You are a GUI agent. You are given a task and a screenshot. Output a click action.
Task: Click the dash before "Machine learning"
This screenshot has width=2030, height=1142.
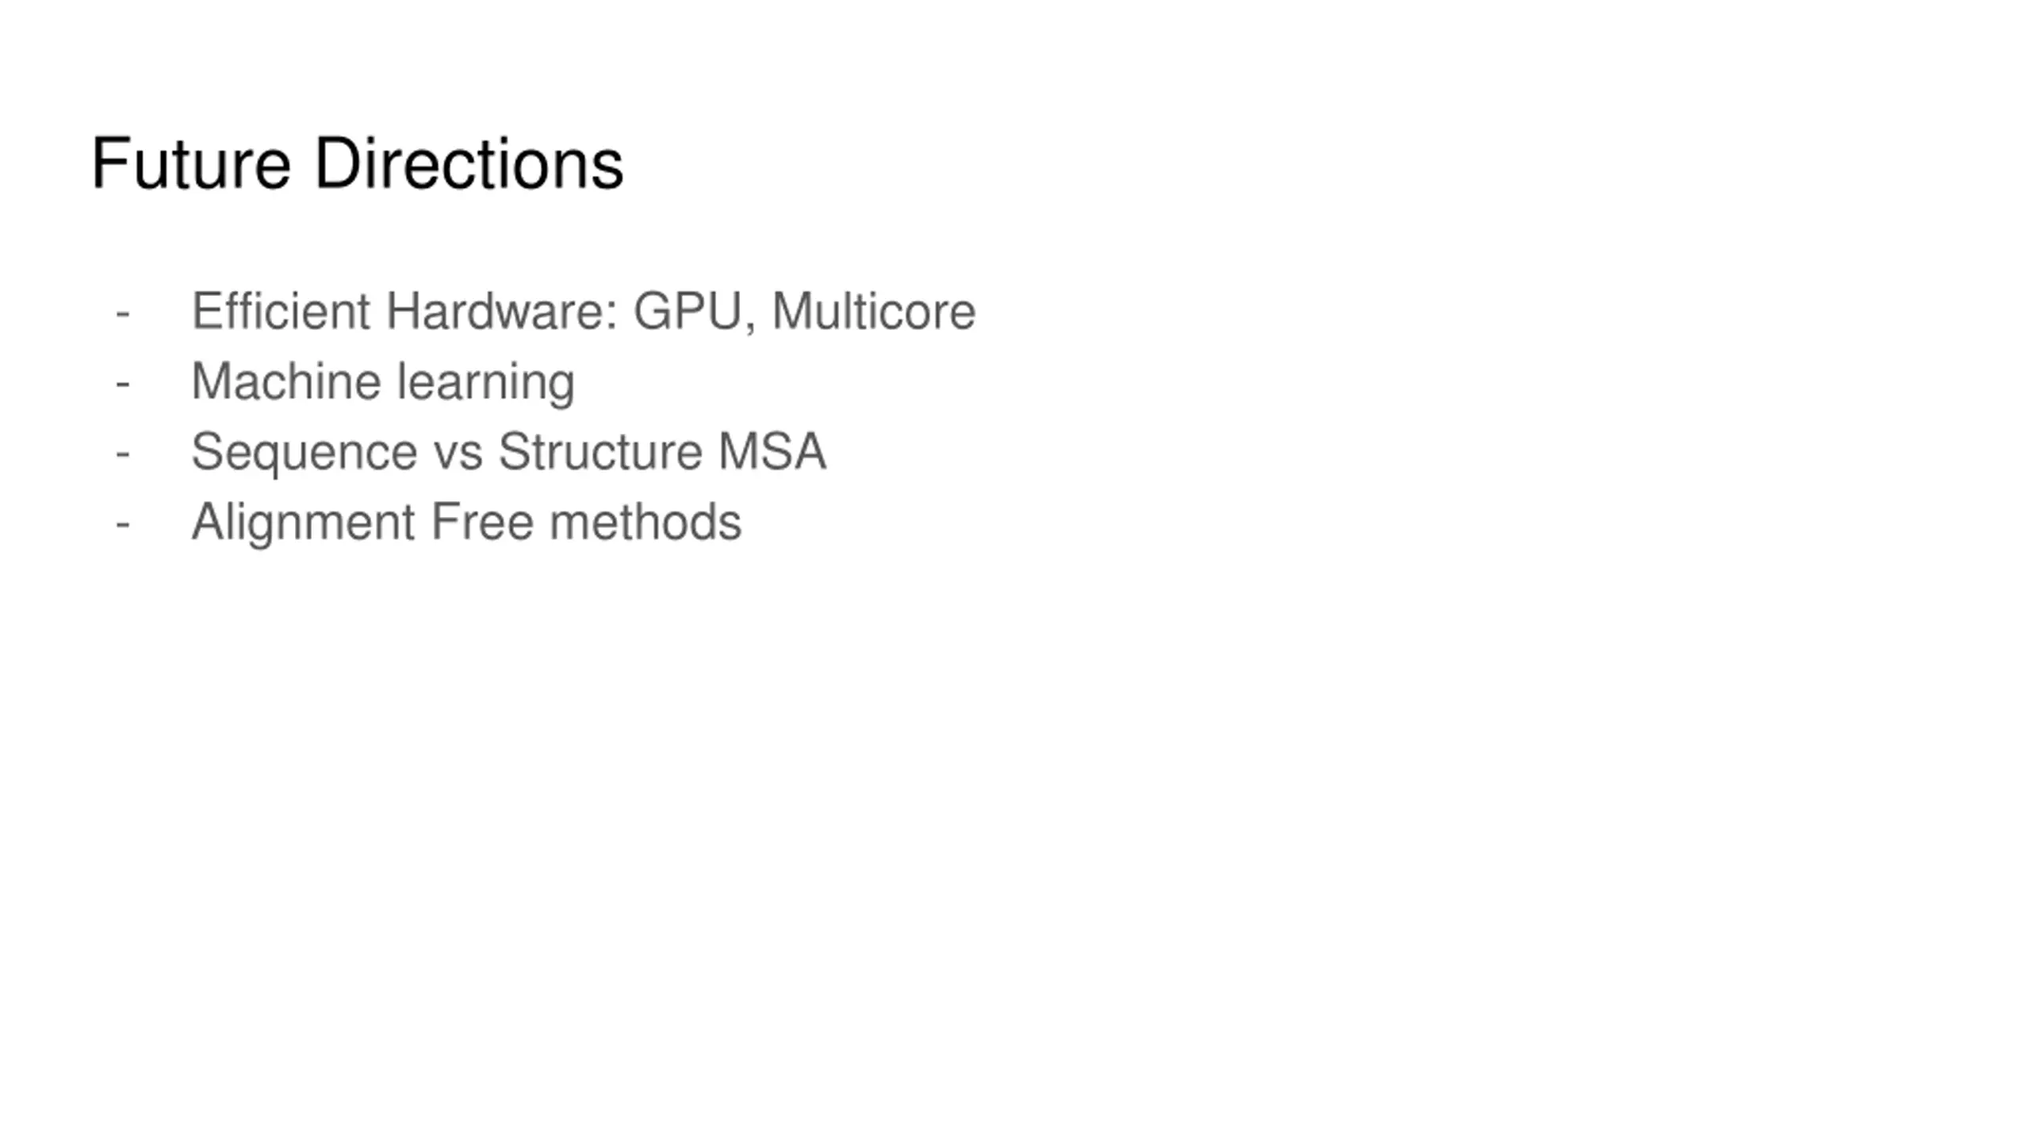122,385
